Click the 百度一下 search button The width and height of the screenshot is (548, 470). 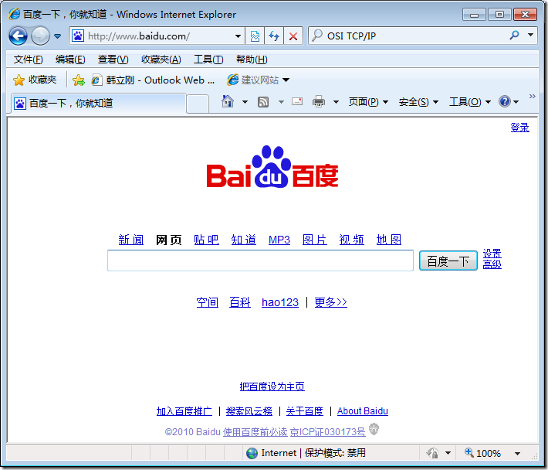(448, 261)
